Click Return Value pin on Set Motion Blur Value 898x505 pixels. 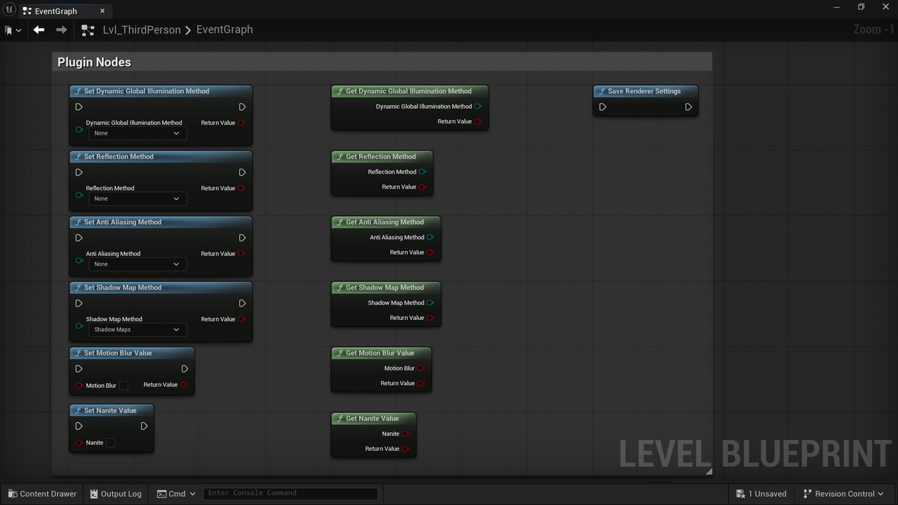[184, 384]
